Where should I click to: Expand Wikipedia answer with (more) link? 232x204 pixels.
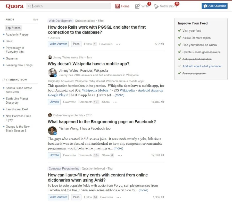pyautogui.click(x=119, y=95)
